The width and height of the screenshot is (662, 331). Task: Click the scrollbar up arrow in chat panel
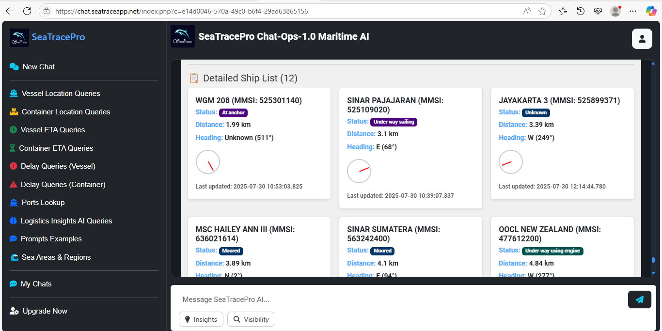(x=653, y=63)
